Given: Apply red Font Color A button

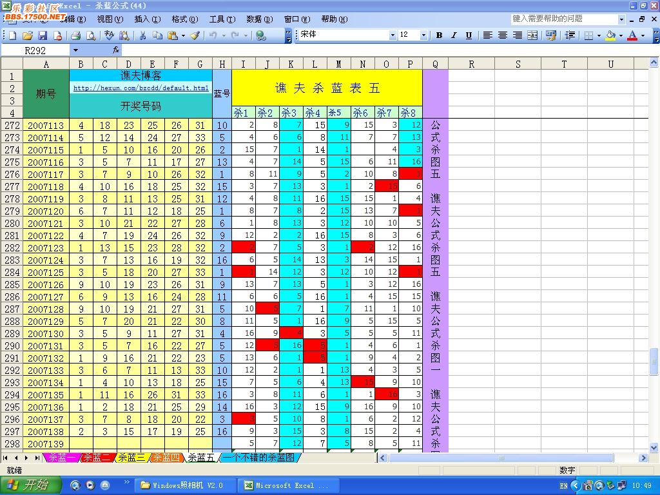Looking at the screenshot, I should [632, 35].
